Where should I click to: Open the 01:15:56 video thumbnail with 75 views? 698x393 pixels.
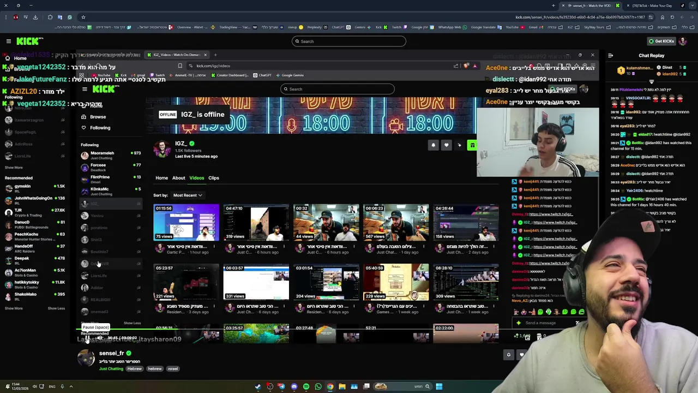[x=186, y=222]
